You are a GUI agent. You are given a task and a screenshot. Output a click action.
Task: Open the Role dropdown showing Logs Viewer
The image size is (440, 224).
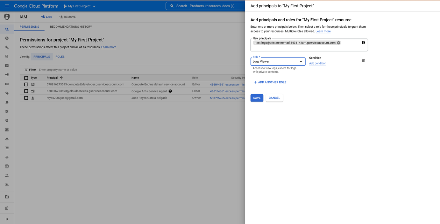pos(278,62)
